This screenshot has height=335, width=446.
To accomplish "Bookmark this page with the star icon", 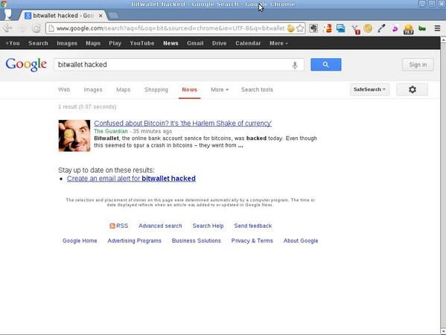I will (x=300, y=28).
